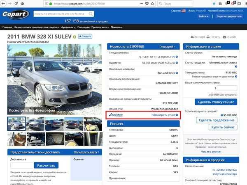Click the $16 789 USD retail value
The width and height of the screenshot is (247, 185).
click(x=170, y=103)
